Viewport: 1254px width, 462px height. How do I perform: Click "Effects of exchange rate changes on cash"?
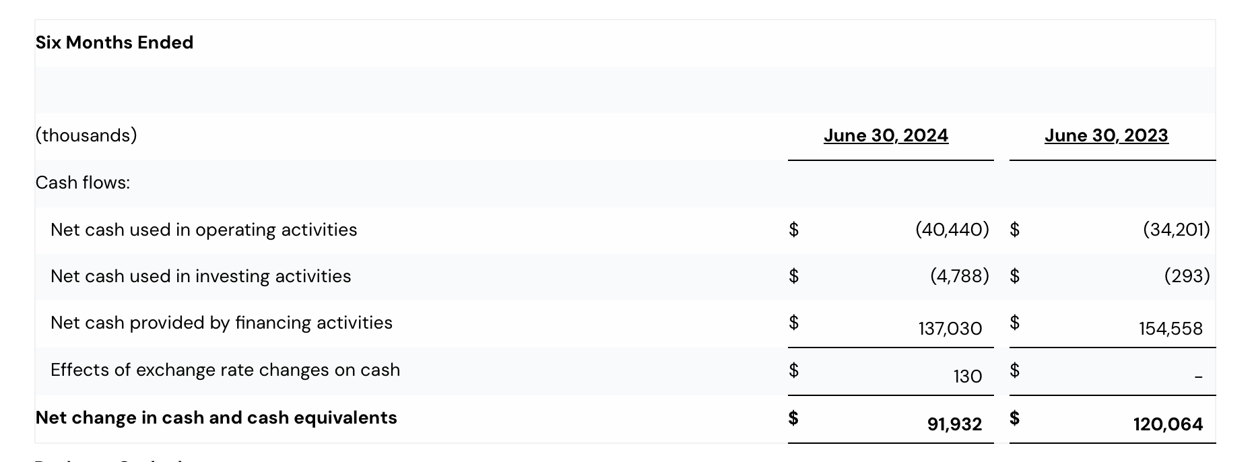[x=225, y=370]
